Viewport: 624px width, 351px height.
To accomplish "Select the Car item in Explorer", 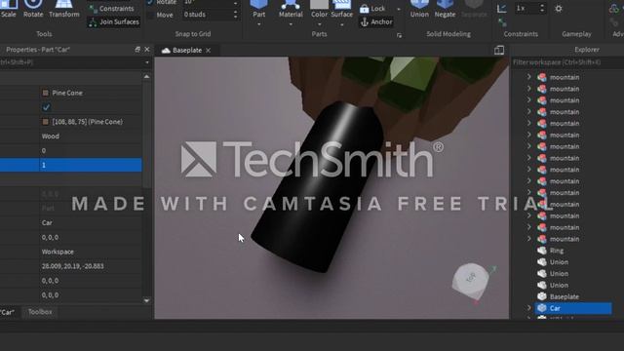I will 573,308.
